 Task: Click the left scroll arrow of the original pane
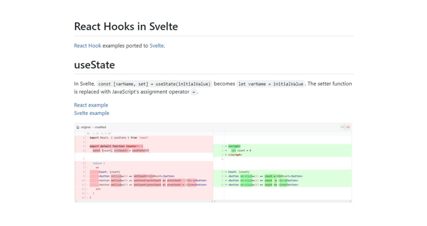coord(76,201)
